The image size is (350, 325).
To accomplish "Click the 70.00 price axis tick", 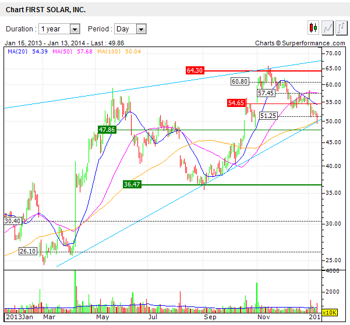I will 333,53.
